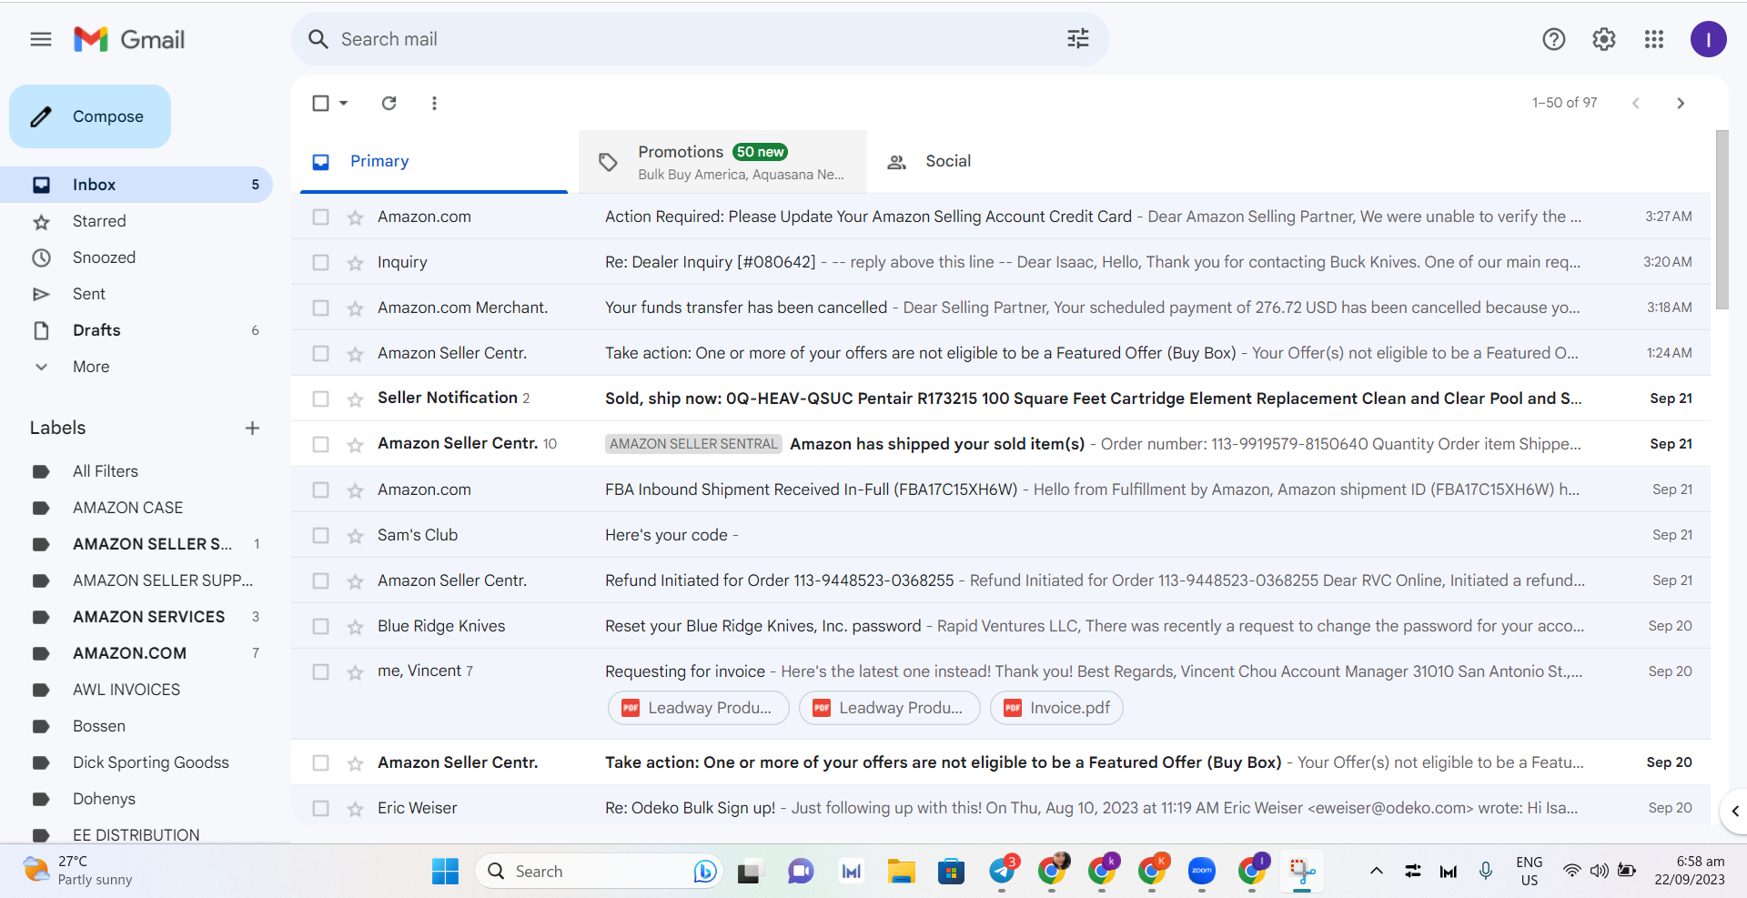The width and height of the screenshot is (1747, 898).
Task: Select the Seller Notification email checkbox
Action: tap(320, 399)
